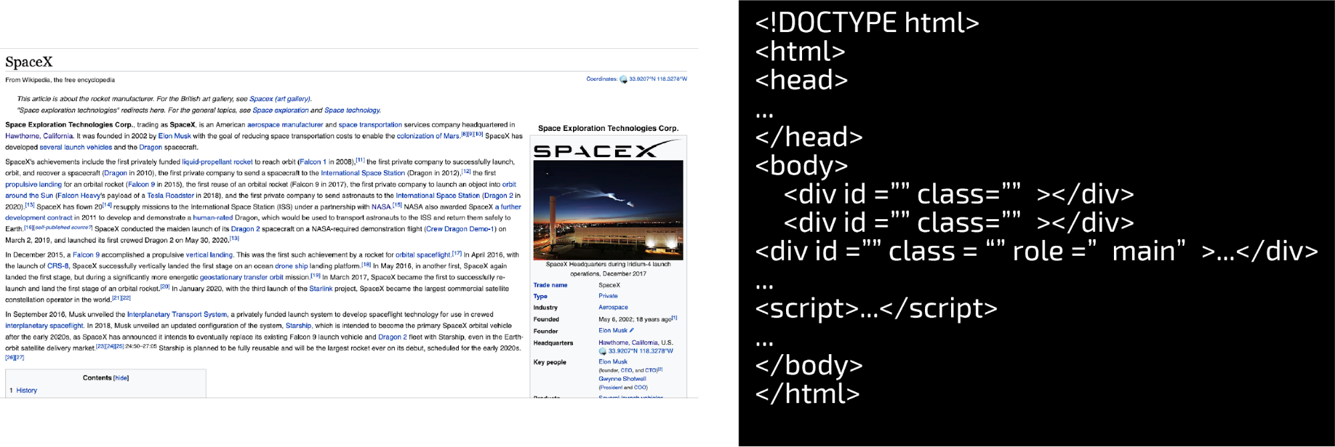Viewport: 1335px width, 447px height.
Task: Click the Private value in the infobox
Action: coord(608,296)
